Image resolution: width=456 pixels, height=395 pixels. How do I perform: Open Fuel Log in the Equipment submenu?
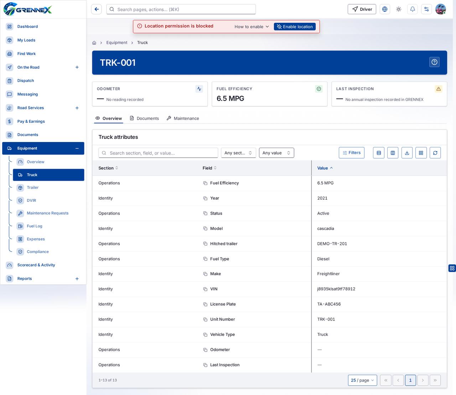35,226
